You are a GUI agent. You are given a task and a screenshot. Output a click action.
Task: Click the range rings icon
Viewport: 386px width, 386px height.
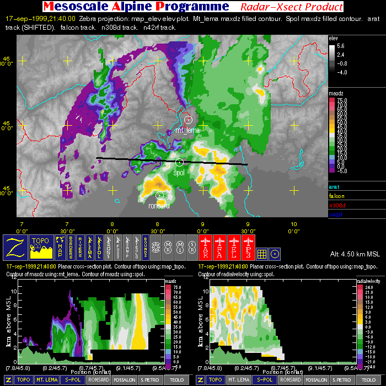[x=156, y=248]
